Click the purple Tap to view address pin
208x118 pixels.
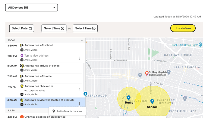[22, 56]
